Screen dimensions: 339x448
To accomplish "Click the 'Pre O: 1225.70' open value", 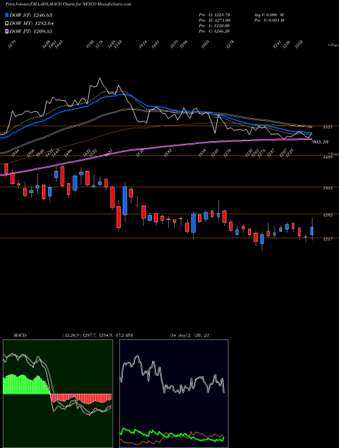I will click(x=215, y=14).
